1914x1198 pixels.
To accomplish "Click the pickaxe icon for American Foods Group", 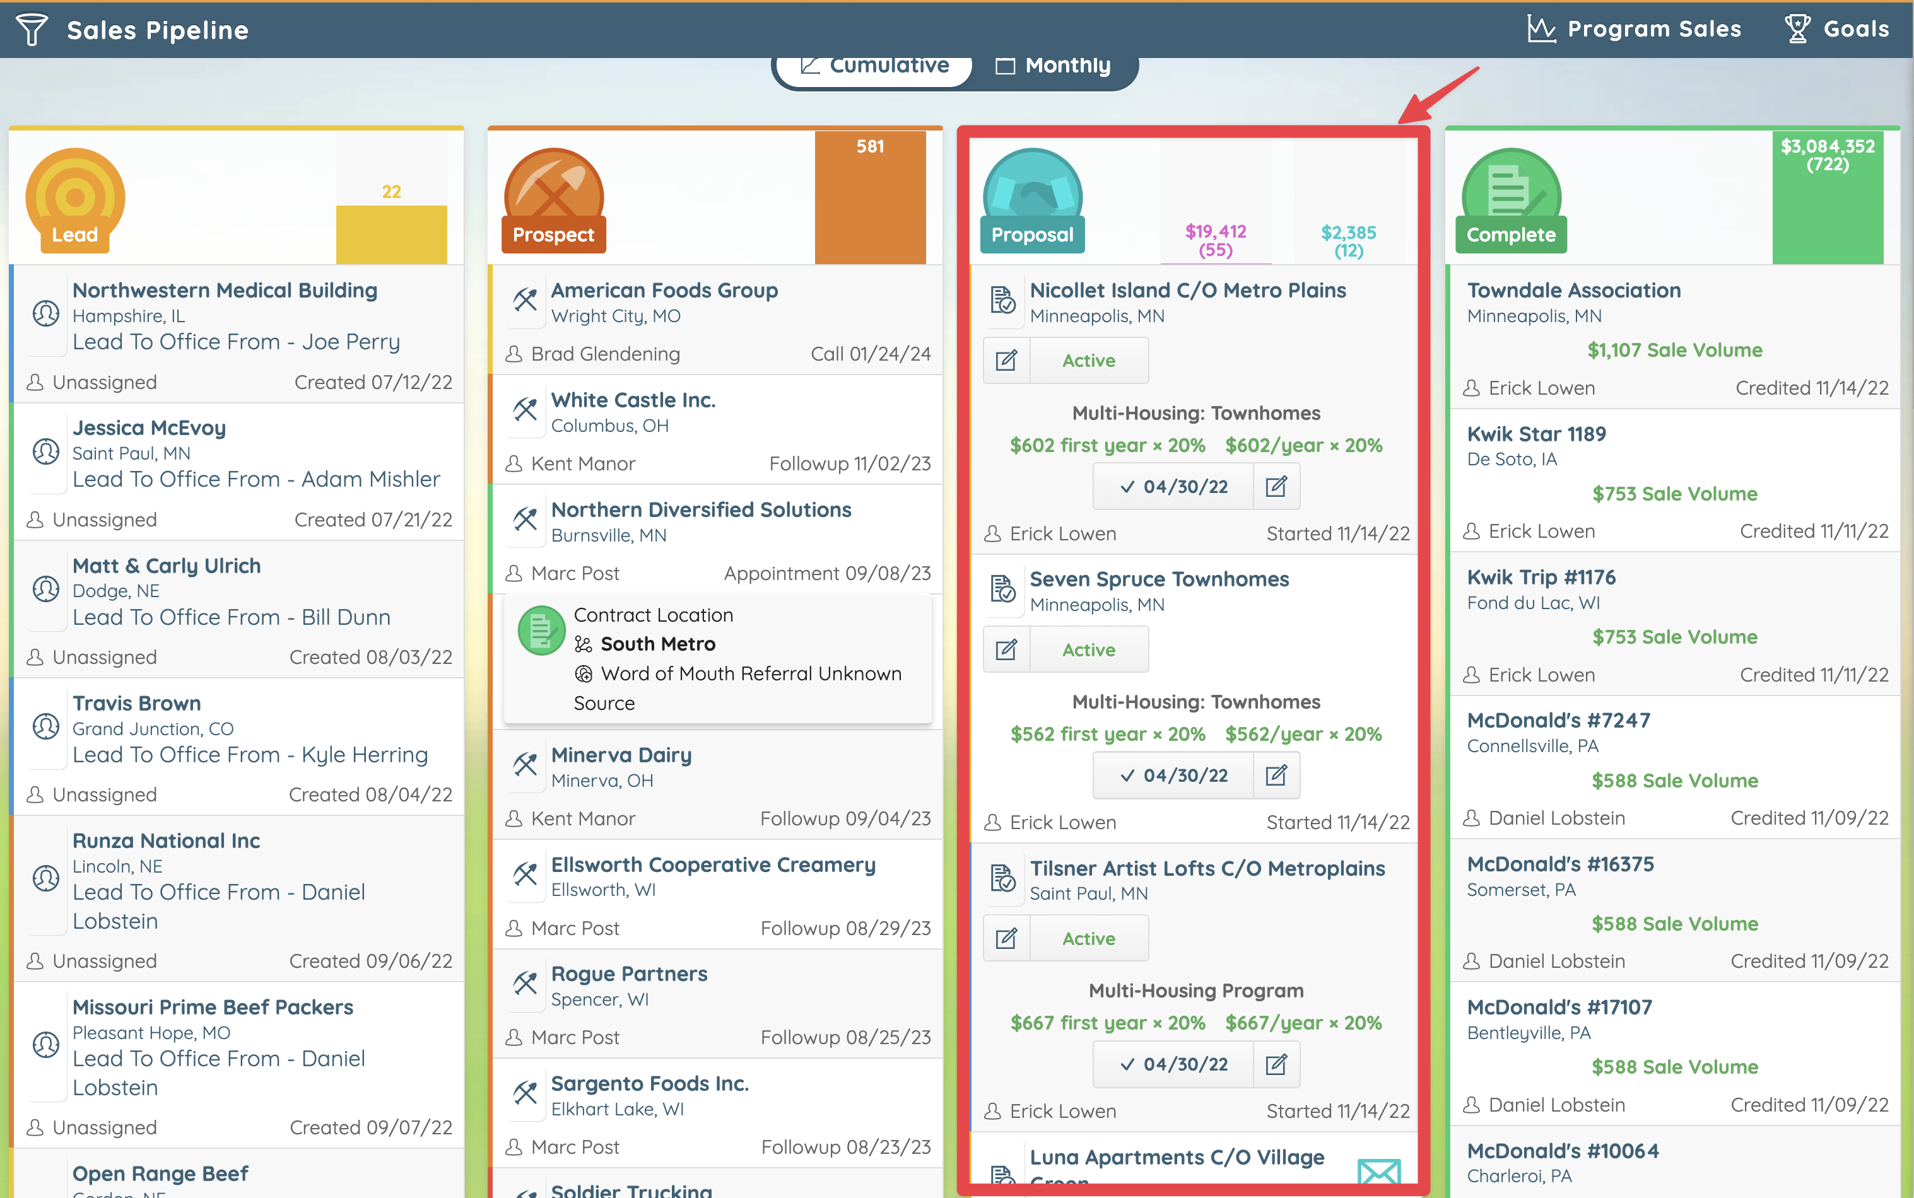I will click(525, 299).
